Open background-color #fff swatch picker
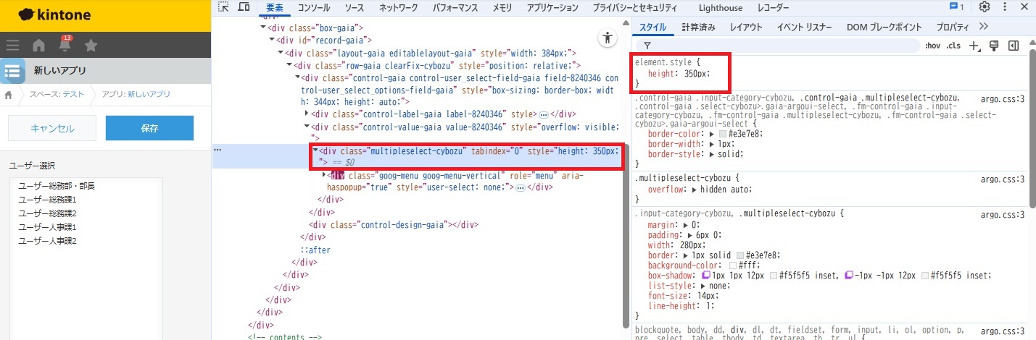 733,265
